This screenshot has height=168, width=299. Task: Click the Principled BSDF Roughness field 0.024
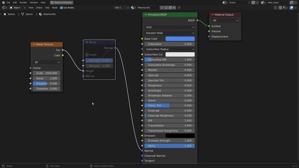(170, 85)
